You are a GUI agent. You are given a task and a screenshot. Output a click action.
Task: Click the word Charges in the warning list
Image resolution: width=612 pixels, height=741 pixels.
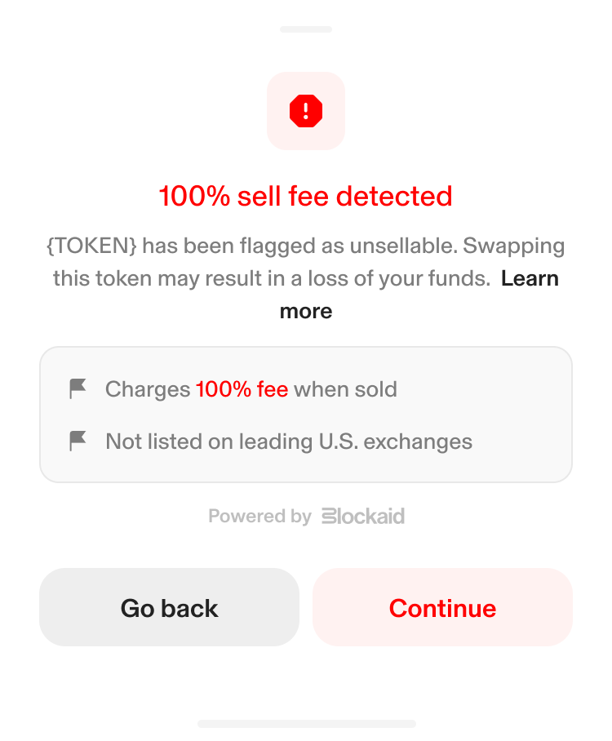[x=148, y=389]
